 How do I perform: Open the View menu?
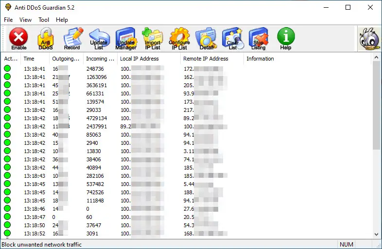click(25, 20)
